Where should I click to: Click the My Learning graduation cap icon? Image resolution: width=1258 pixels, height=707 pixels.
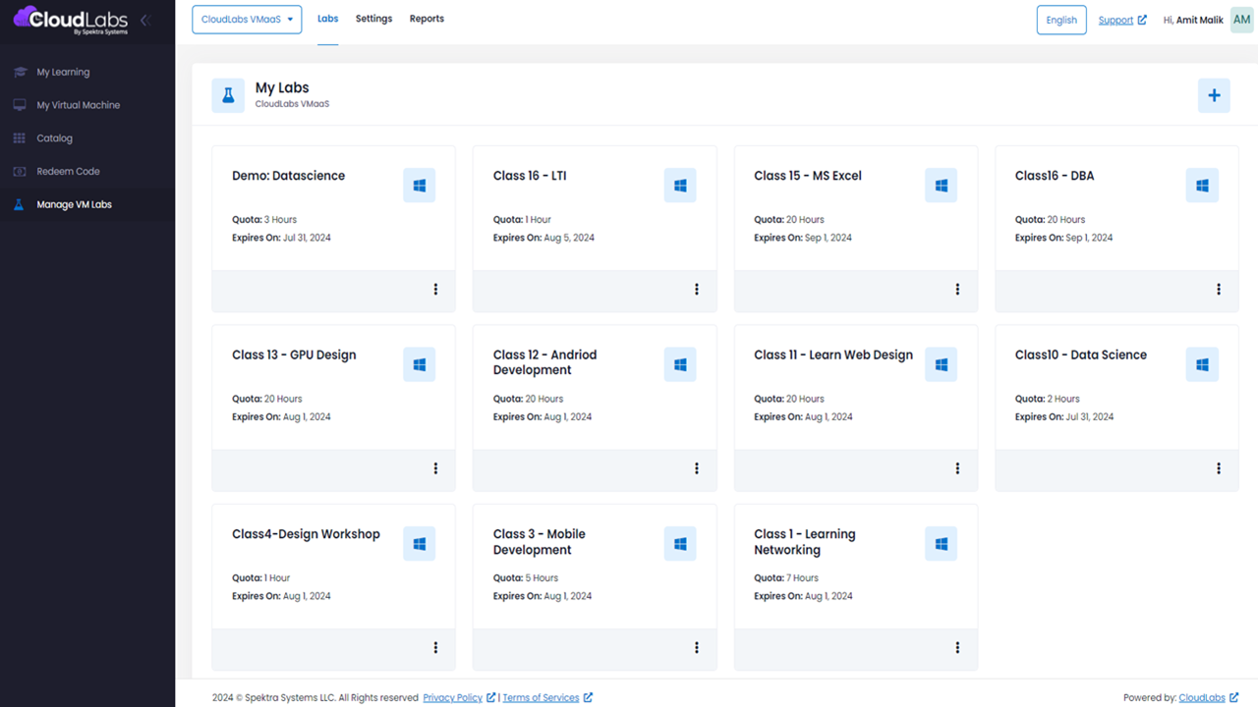(20, 72)
